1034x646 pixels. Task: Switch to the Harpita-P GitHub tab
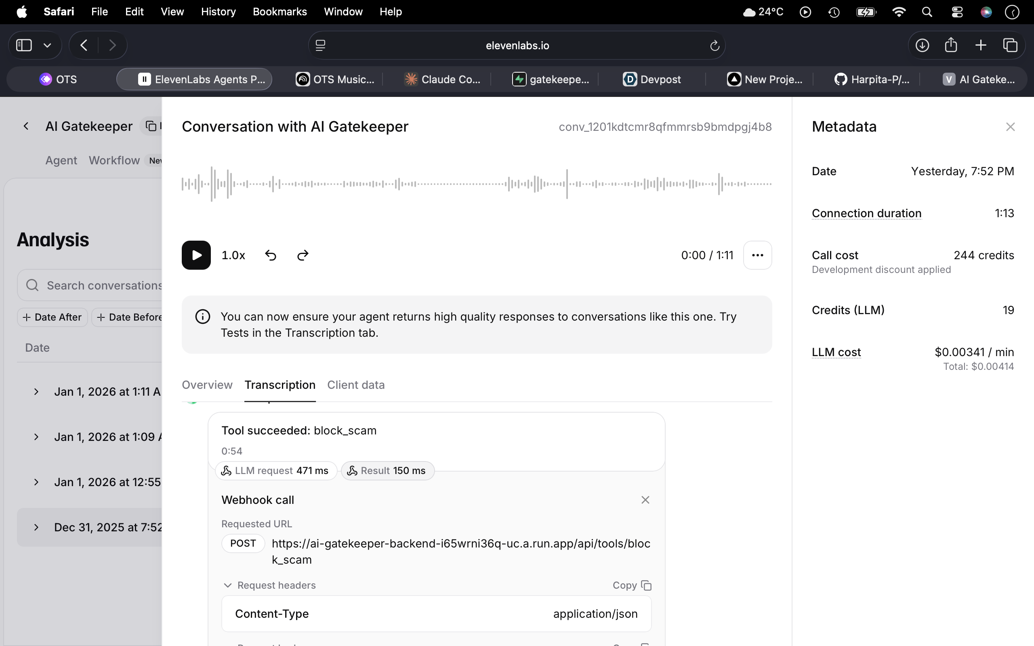pos(872,80)
